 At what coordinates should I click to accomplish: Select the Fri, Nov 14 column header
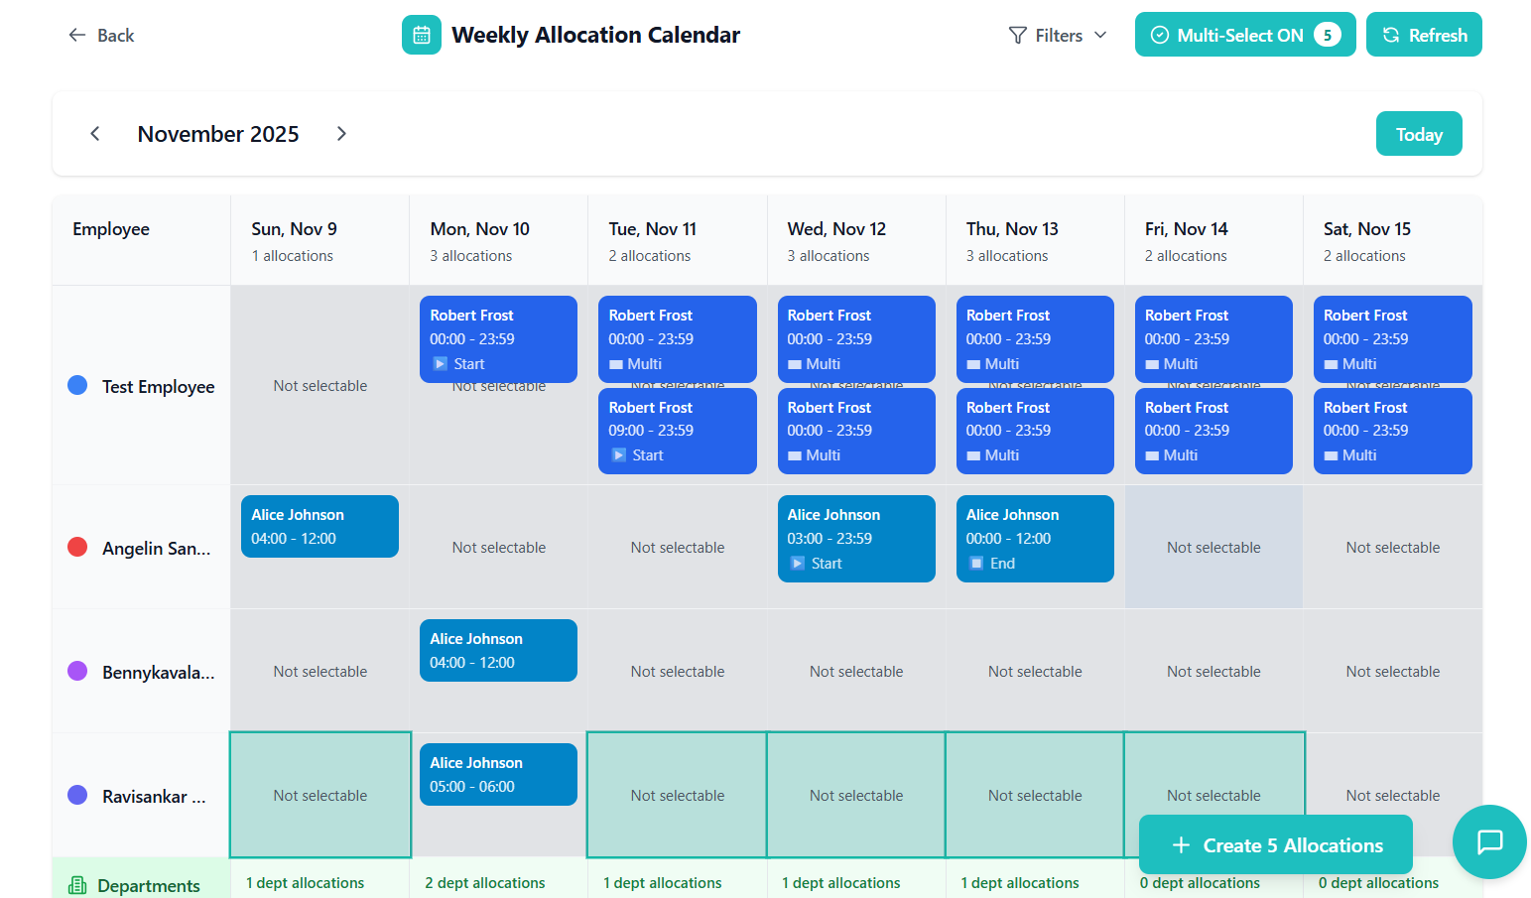(1186, 229)
